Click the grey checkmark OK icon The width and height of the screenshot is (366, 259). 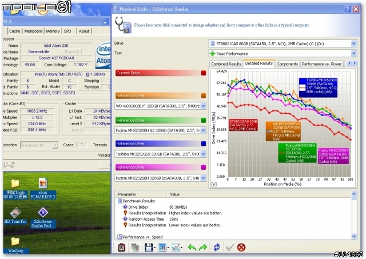230,248
